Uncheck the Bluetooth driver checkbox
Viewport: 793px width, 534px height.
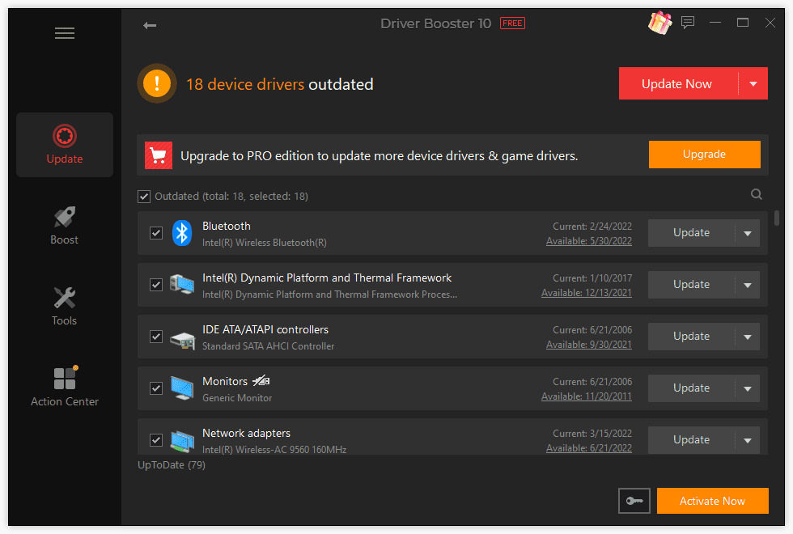tap(156, 233)
